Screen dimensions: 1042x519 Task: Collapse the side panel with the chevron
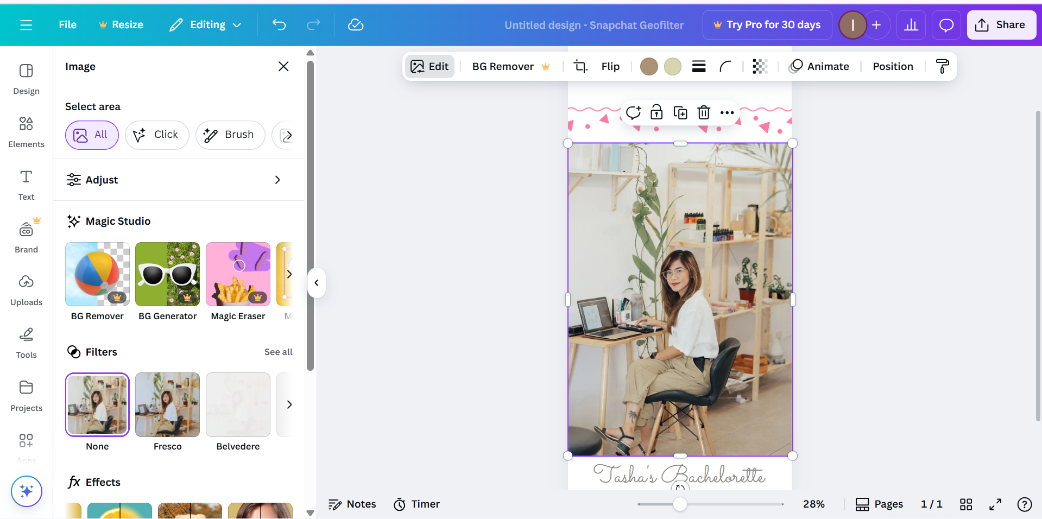(x=316, y=283)
